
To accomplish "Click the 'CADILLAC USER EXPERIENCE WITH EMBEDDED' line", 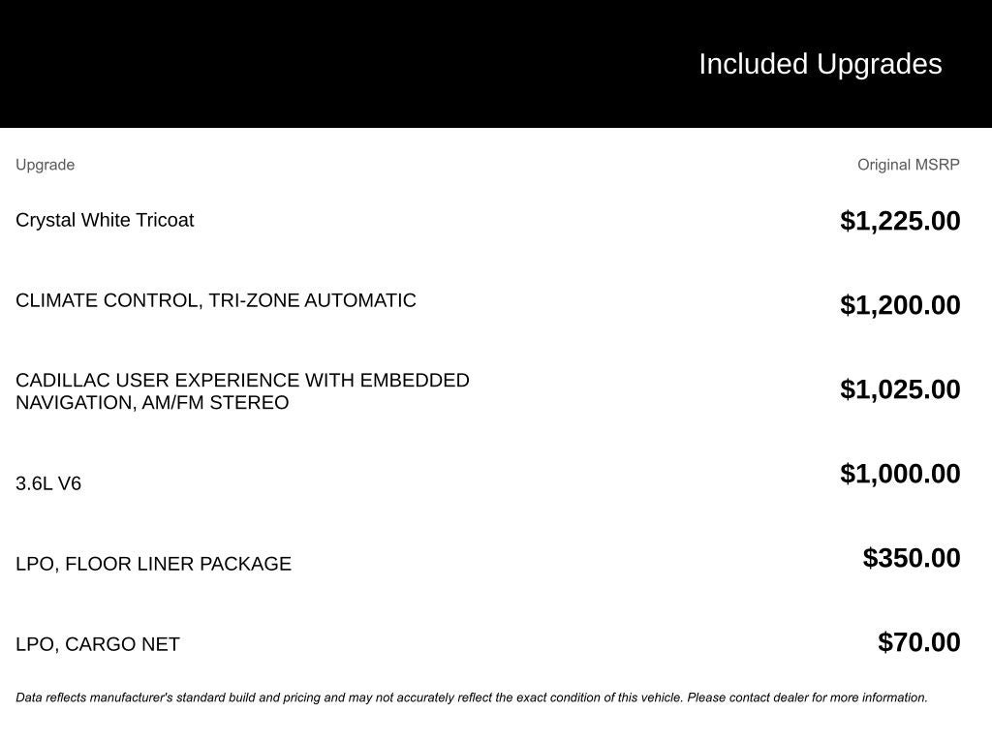I will point(242,381).
